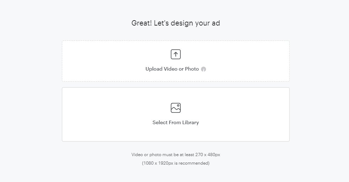Click the upload arrow icon
Screen dimensions: 349x182
176,54
